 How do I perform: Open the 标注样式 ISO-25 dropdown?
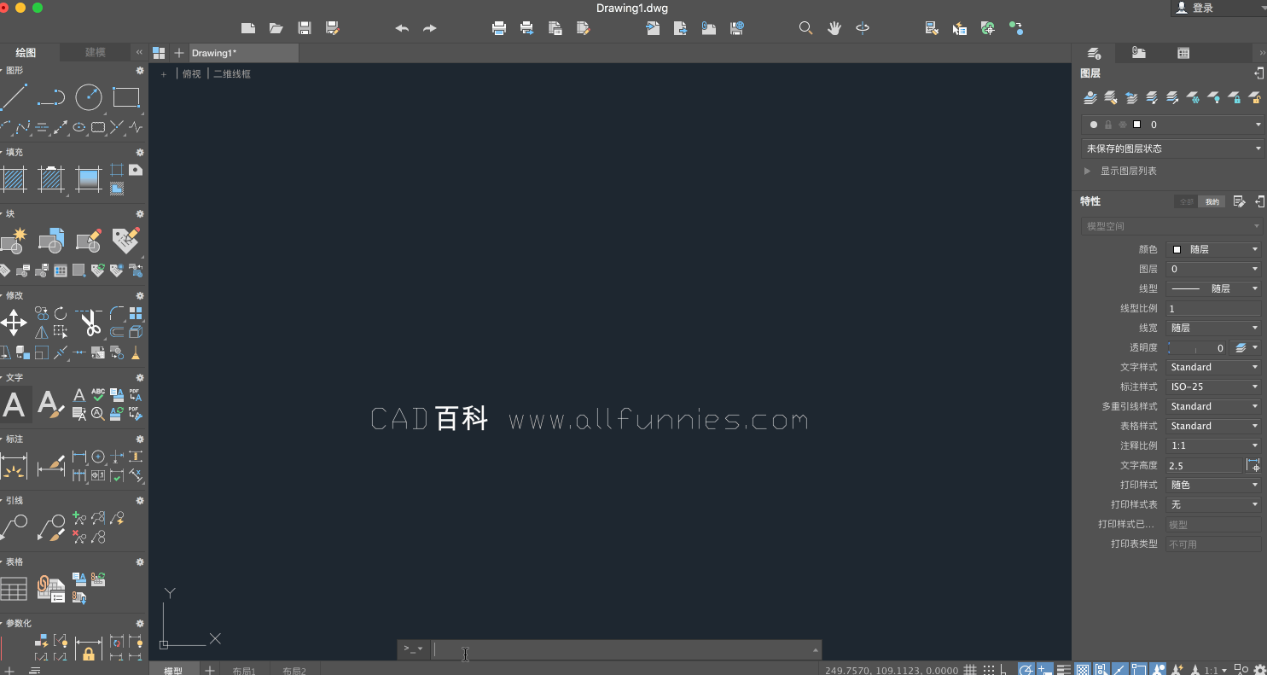point(1213,387)
